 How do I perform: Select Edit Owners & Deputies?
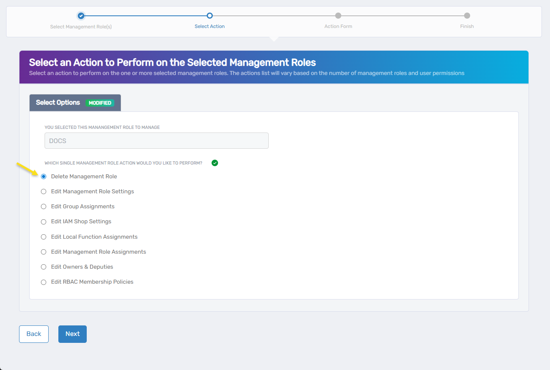click(x=43, y=267)
